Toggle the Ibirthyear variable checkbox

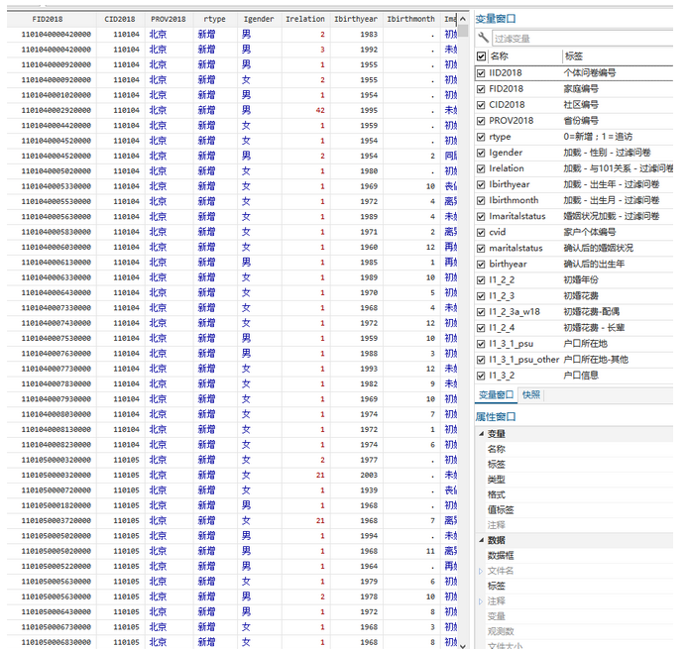(481, 184)
